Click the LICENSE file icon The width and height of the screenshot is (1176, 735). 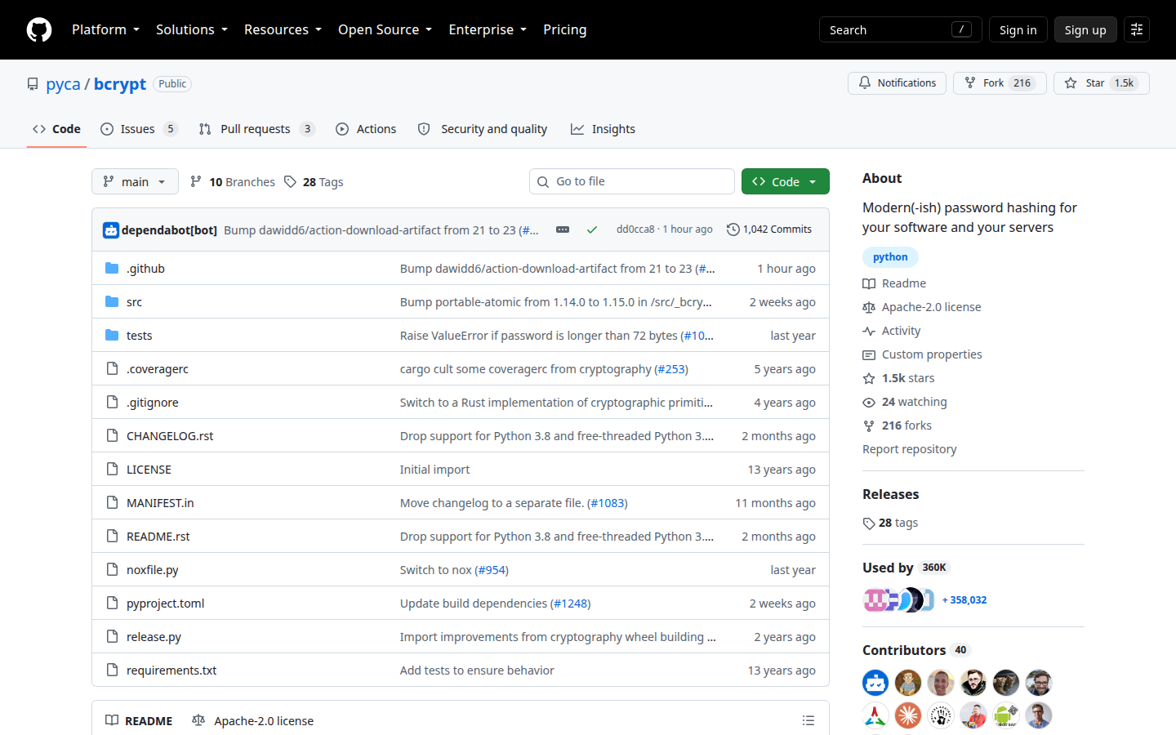click(112, 469)
